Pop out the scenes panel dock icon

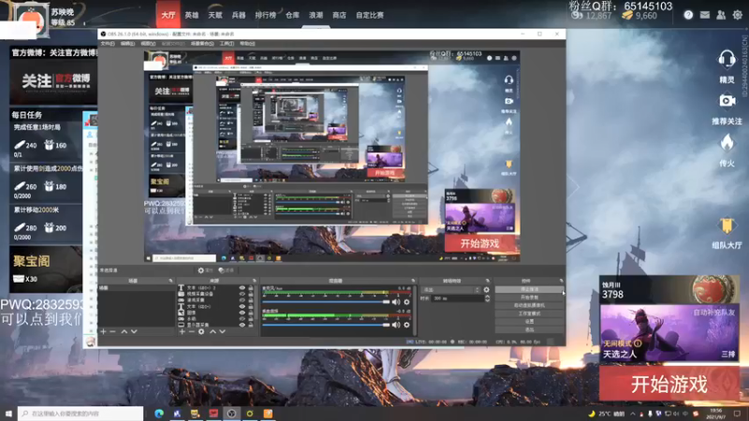[x=170, y=281]
